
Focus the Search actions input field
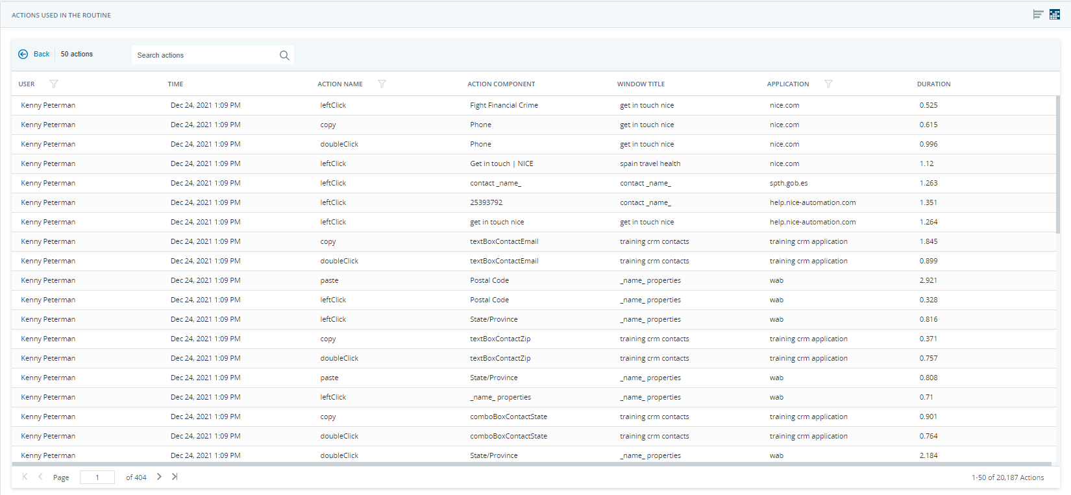(204, 55)
